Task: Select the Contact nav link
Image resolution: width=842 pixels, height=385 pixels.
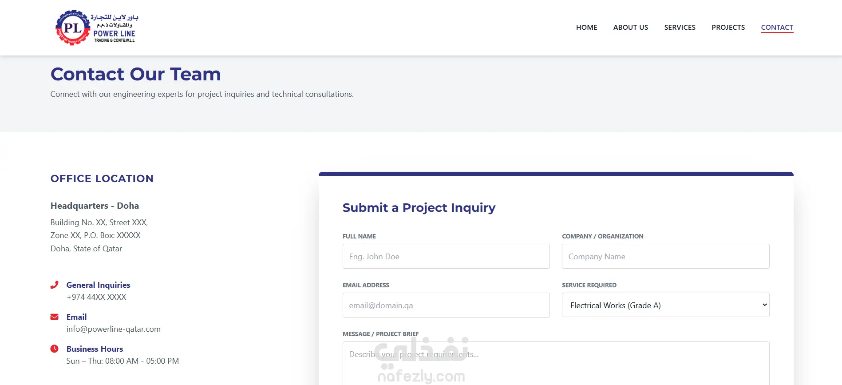Action: 777,28
